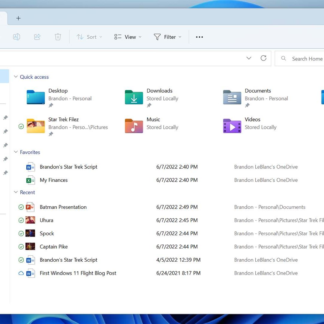Collapse the Quick access section
The width and height of the screenshot is (324, 324).
tap(16, 77)
